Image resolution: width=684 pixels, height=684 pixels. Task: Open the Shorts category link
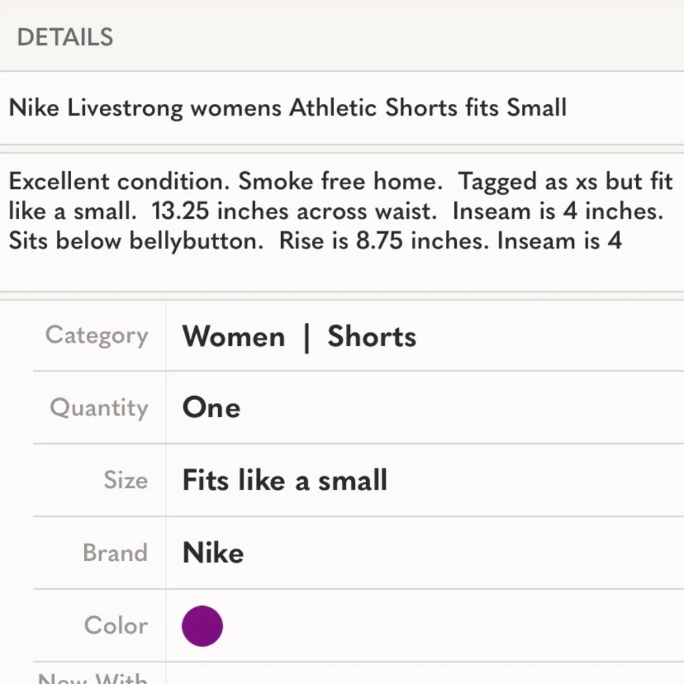coord(371,336)
